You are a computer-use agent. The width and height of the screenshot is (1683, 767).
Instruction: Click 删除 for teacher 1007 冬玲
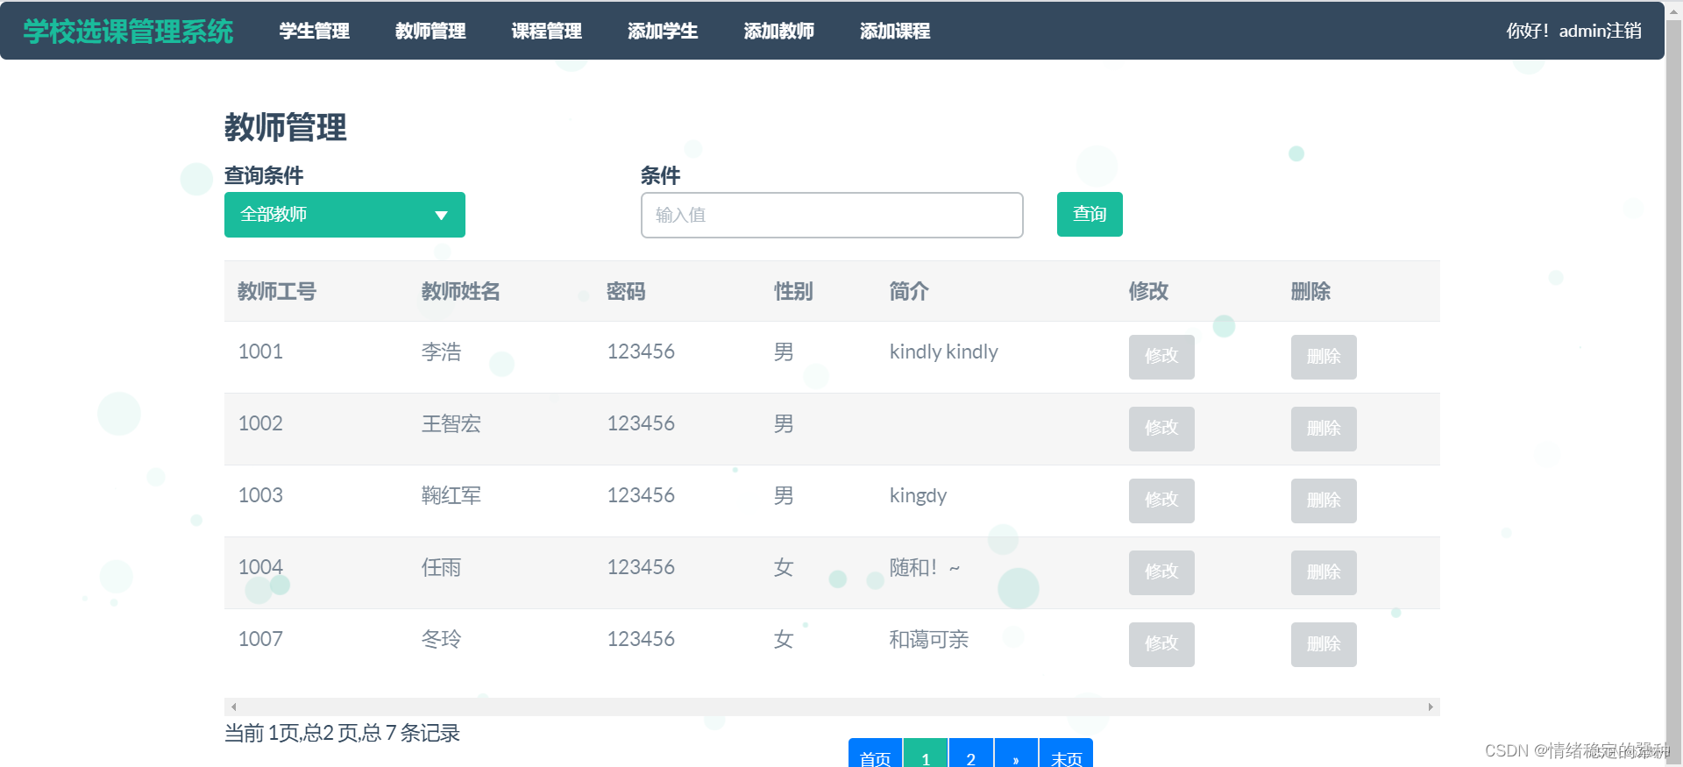1324,644
